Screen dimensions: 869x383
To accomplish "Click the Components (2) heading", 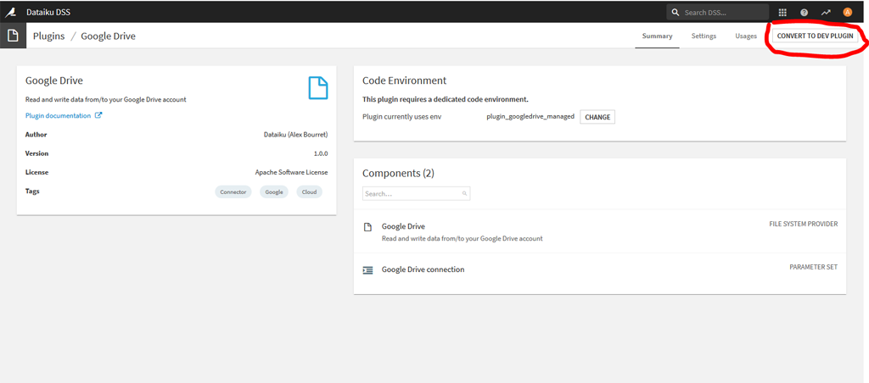I will (399, 173).
